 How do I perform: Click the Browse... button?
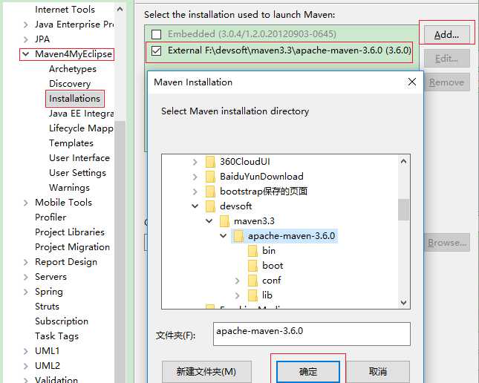click(x=446, y=243)
